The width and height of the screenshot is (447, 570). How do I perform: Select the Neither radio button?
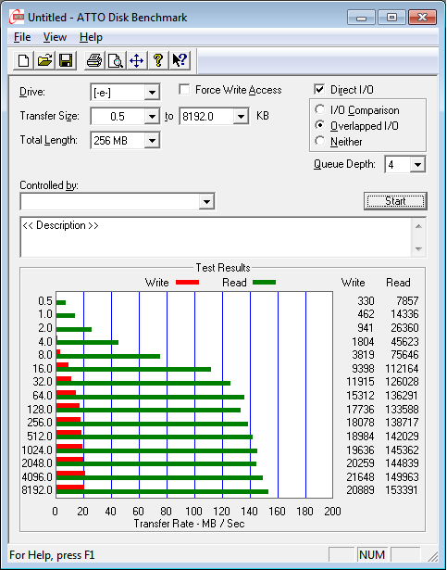point(320,141)
